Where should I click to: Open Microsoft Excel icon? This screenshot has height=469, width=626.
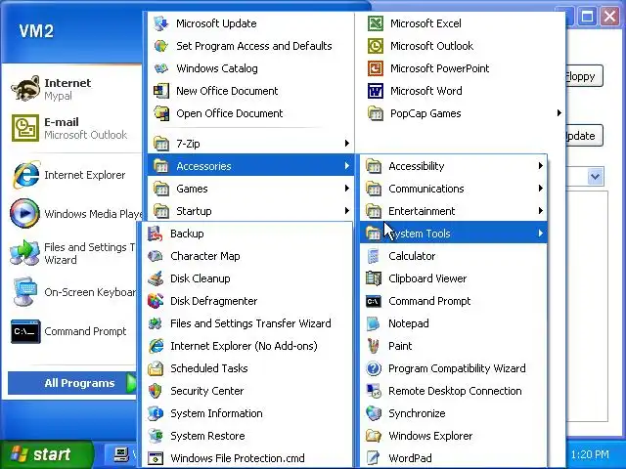point(375,23)
